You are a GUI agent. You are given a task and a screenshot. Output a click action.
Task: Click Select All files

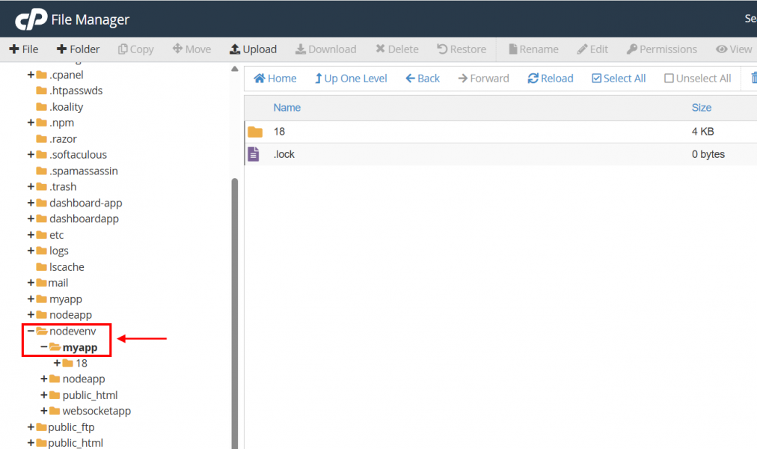point(619,79)
